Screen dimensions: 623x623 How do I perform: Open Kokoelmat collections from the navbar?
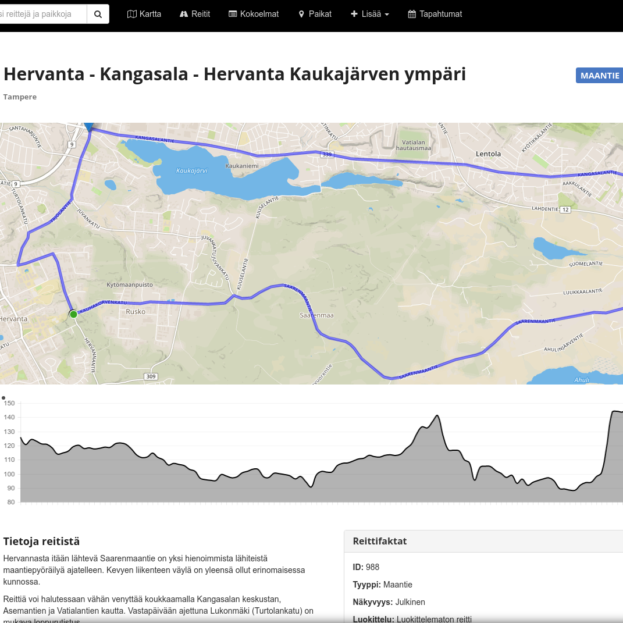254,14
